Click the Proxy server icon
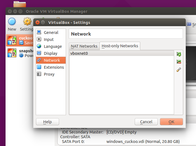This screenshot has width=196, height=146. coord(39,74)
